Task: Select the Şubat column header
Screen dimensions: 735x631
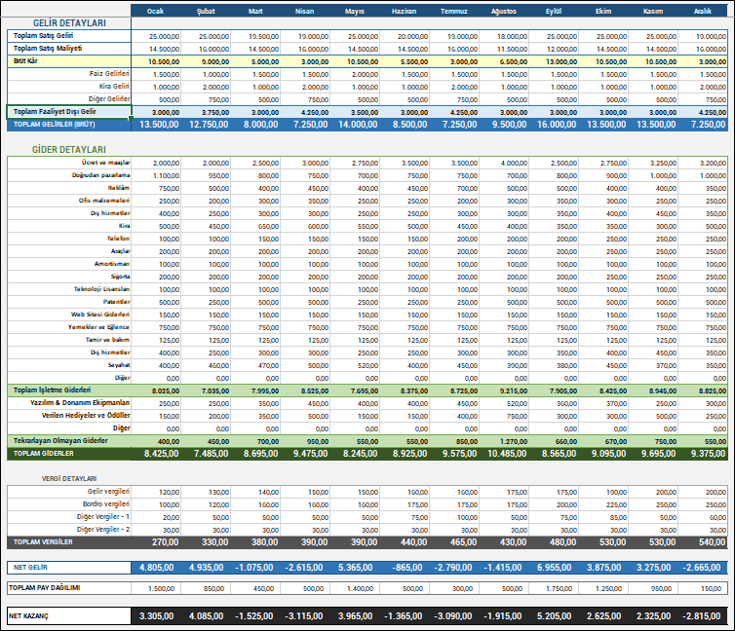Action: (x=206, y=11)
